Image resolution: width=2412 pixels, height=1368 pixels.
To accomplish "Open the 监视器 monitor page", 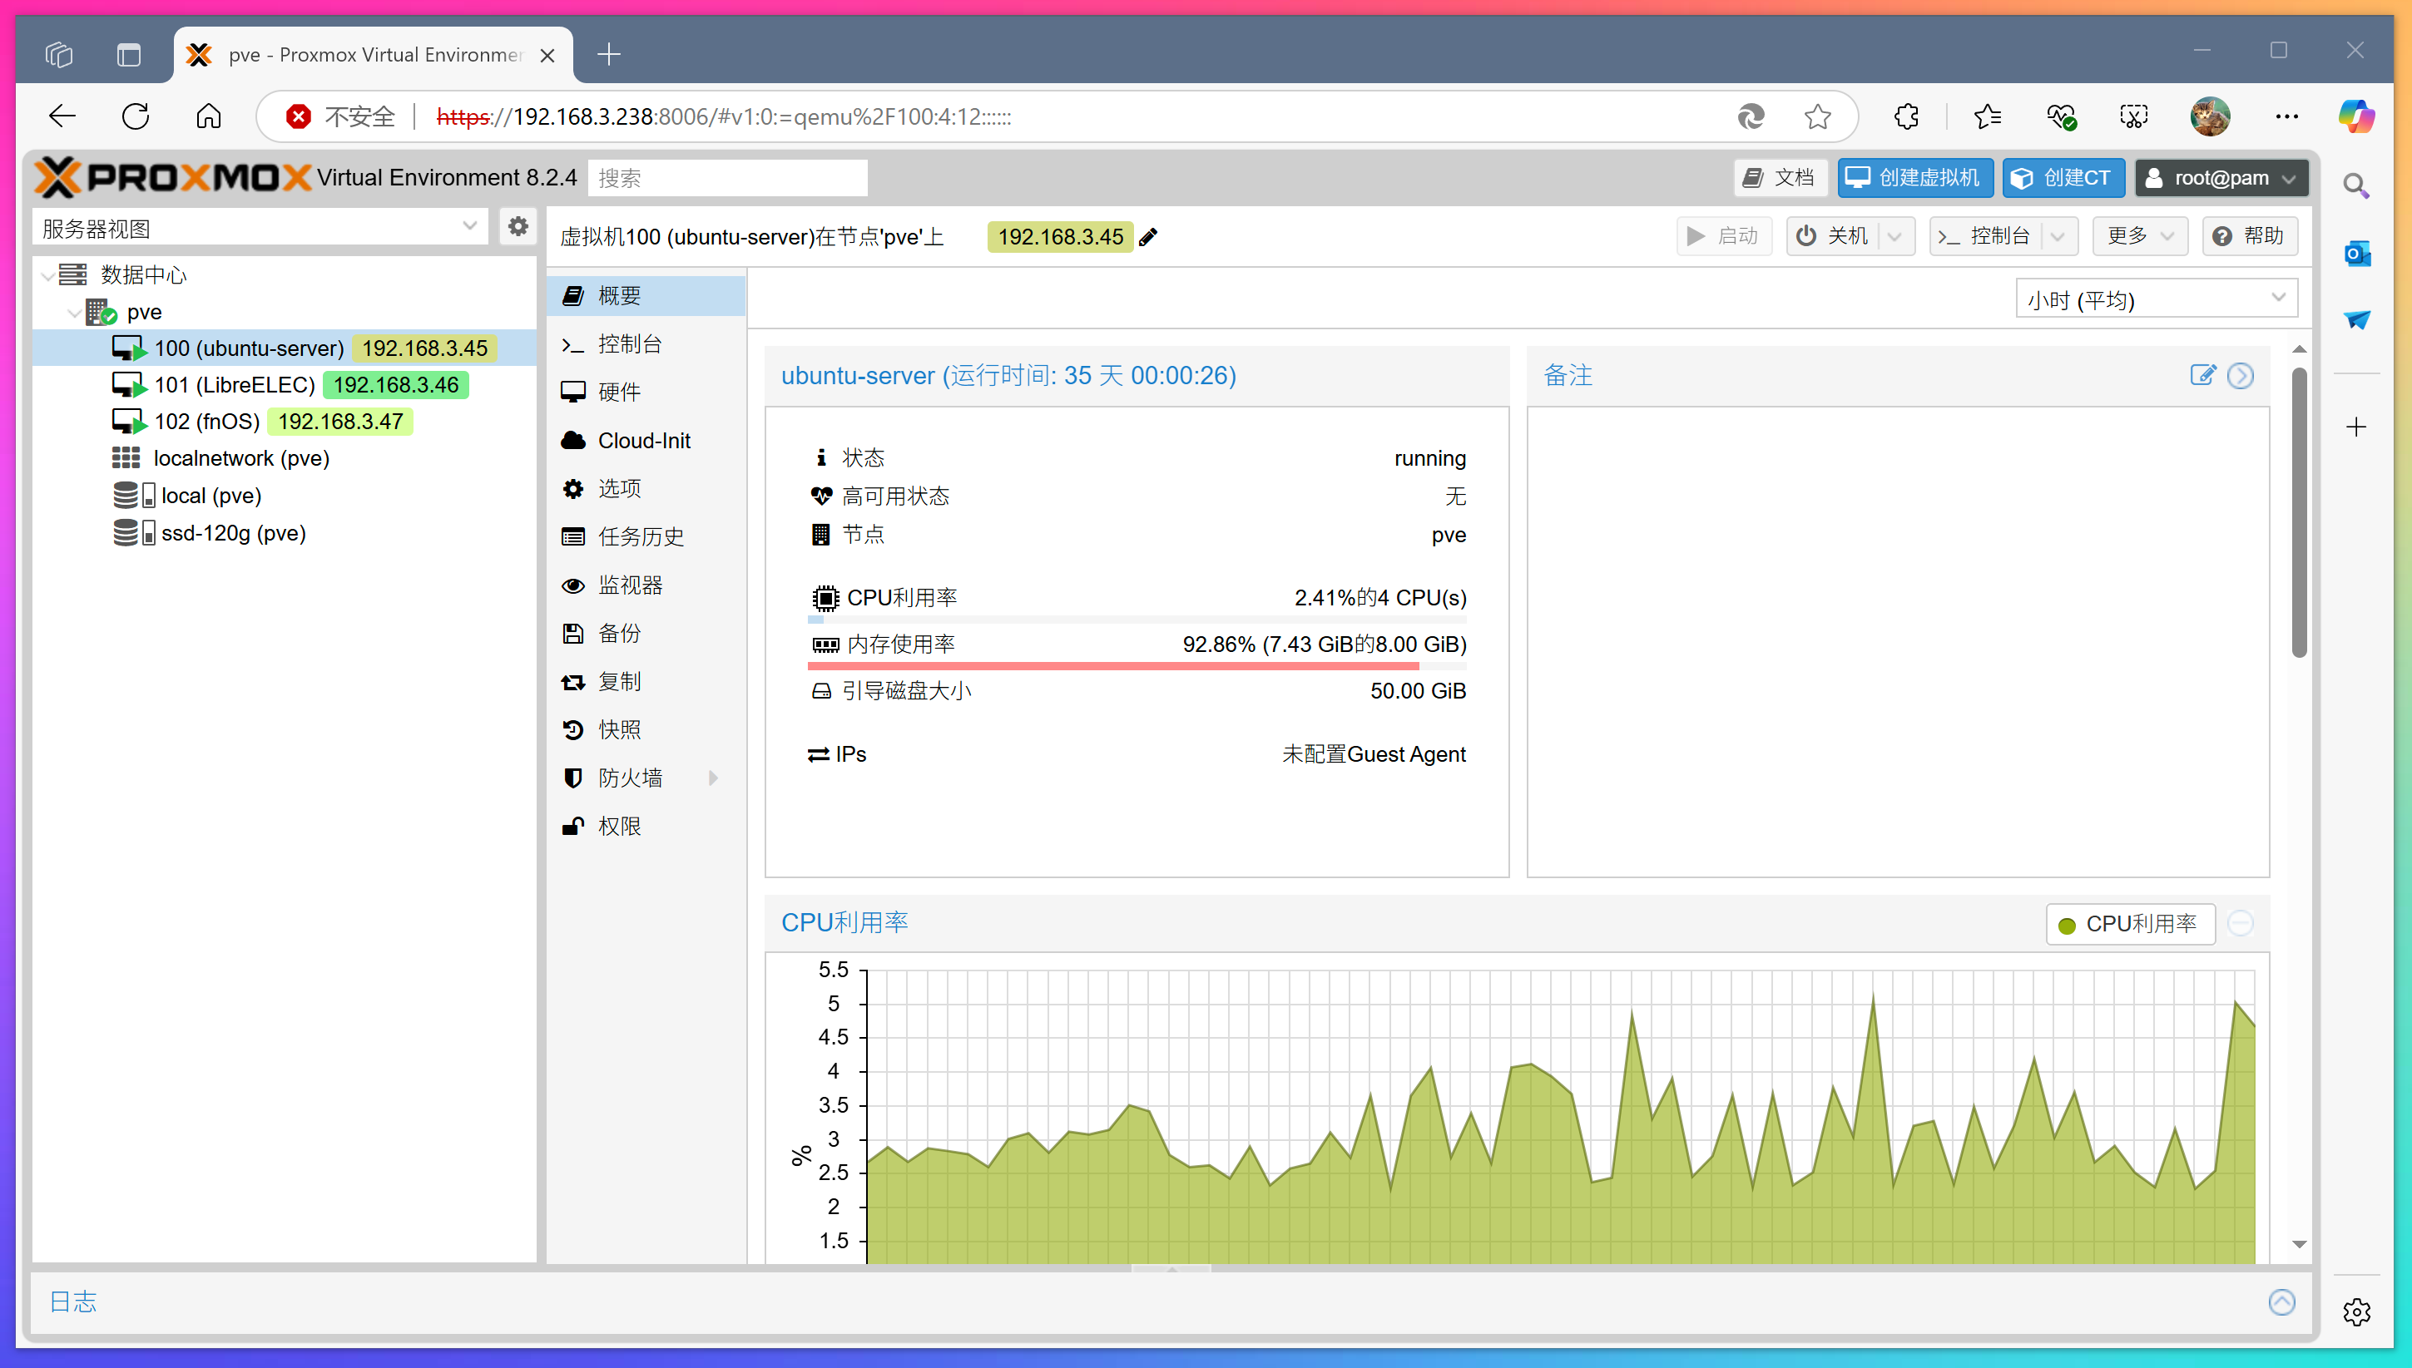I will [x=630, y=585].
